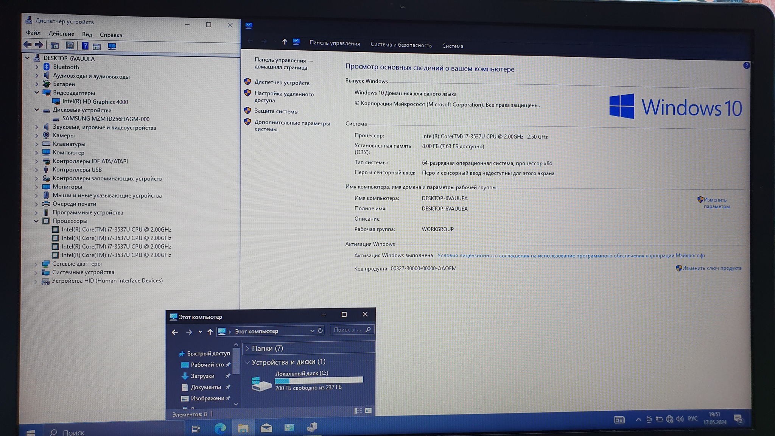Click the Изменить ключ продукта link
The image size is (775, 436).
click(711, 268)
